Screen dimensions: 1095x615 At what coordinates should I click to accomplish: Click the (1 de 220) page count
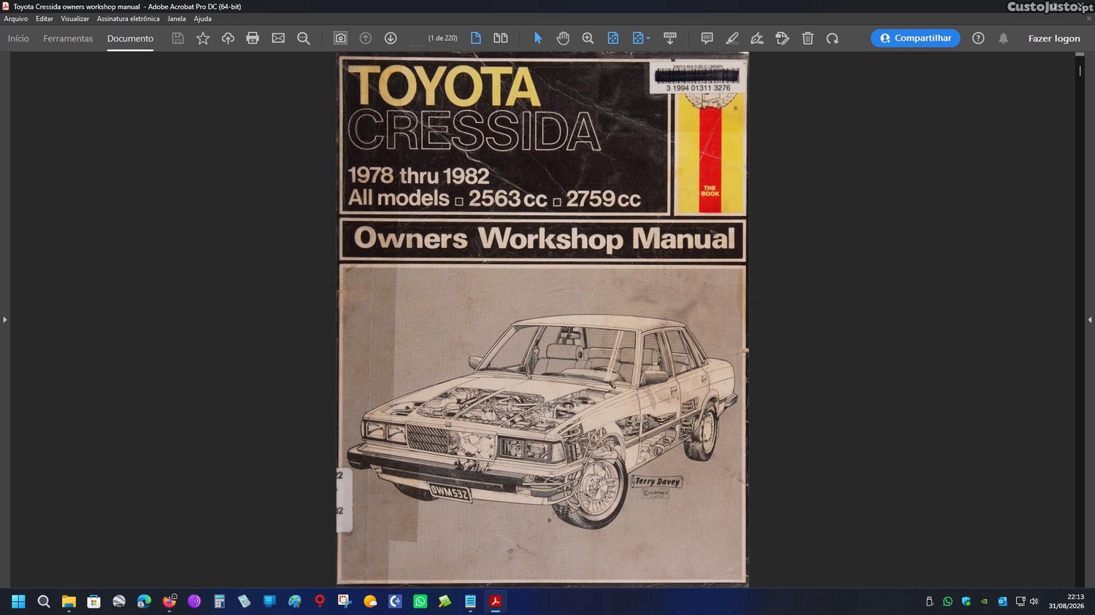click(x=442, y=38)
